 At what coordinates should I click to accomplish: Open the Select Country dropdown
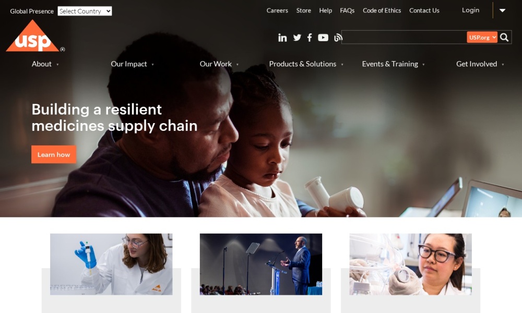(x=85, y=11)
